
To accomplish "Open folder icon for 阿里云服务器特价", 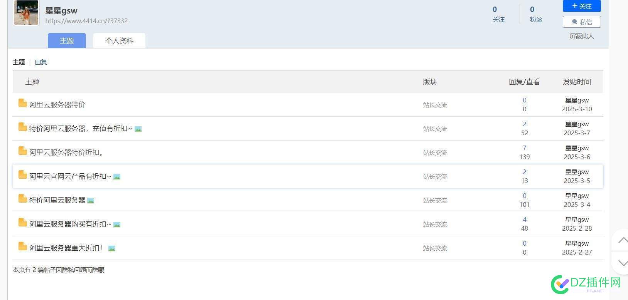I will (23, 103).
